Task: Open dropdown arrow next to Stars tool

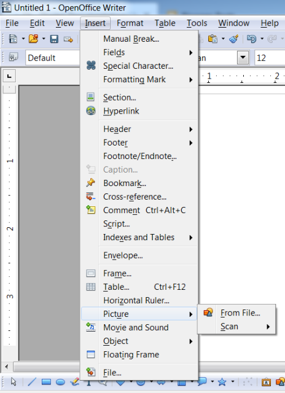Action: pyautogui.click(x=233, y=382)
